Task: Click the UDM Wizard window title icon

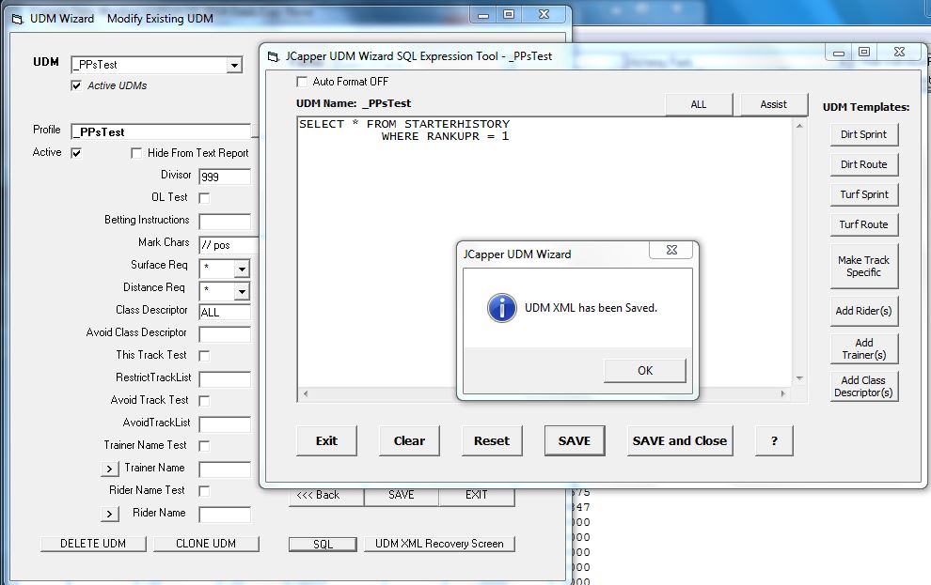Action: point(18,19)
